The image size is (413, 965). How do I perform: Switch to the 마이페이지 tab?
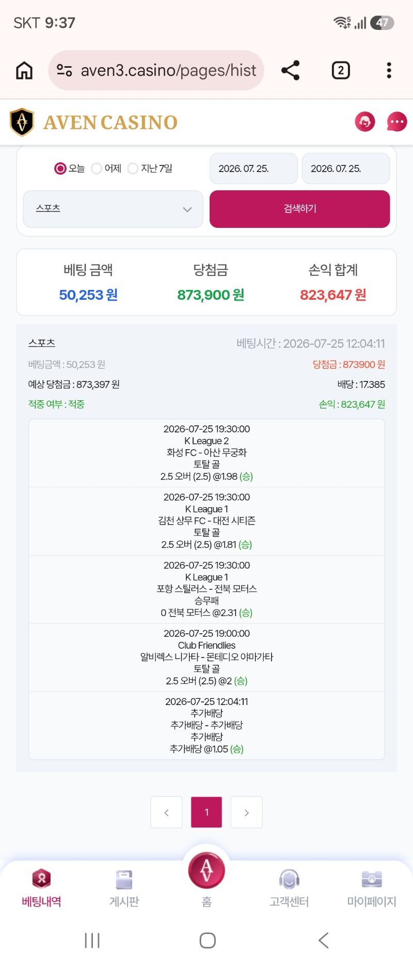372,888
